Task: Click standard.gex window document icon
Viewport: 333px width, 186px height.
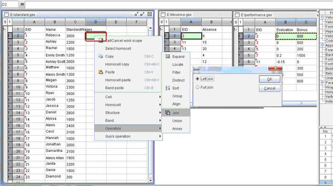Action: point(6,14)
